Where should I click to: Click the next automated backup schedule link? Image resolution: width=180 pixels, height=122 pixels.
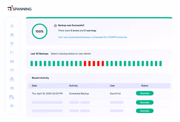[x=93, y=37]
